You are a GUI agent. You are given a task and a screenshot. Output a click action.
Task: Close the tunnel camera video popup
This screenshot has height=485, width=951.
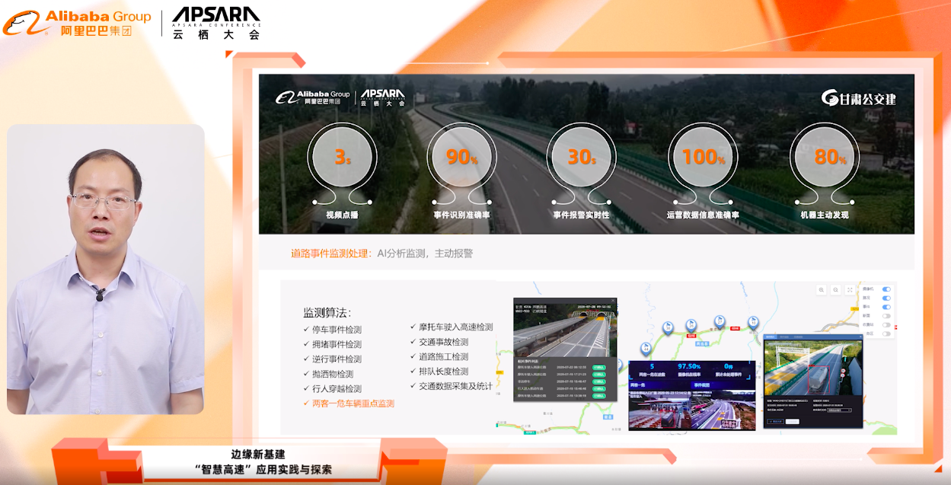(613, 301)
